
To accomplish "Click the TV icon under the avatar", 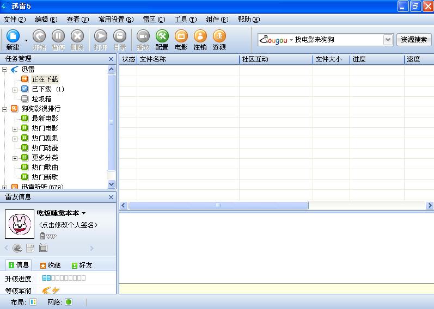I will (43, 248).
